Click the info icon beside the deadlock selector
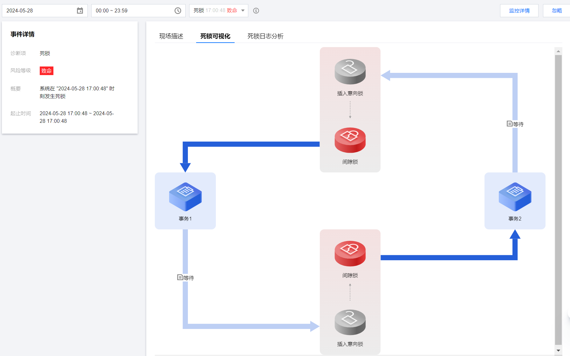 click(x=256, y=10)
